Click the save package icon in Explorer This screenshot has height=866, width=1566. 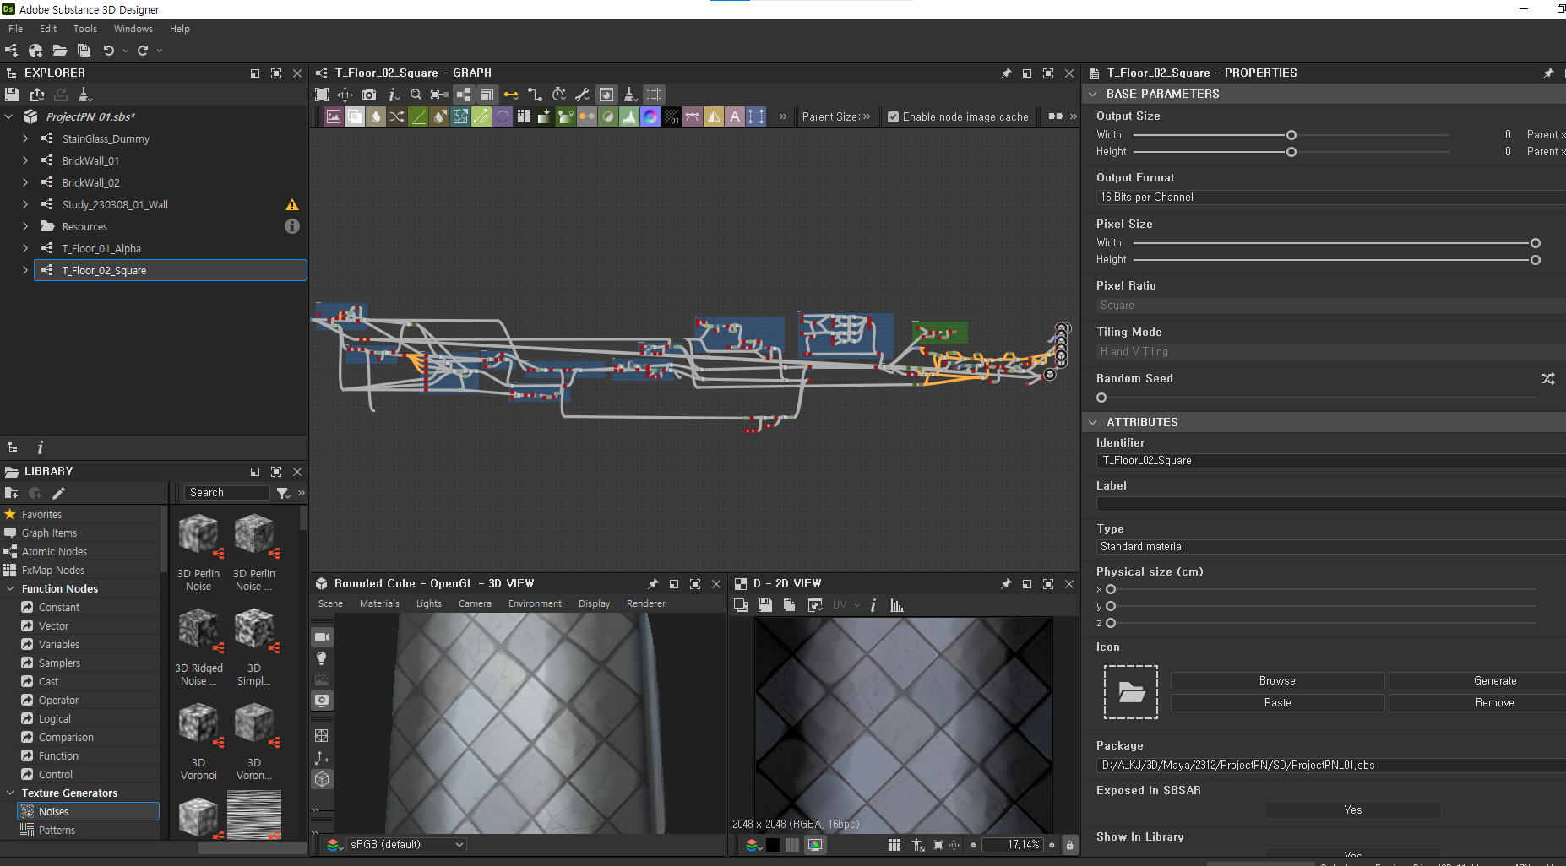coord(12,95)
